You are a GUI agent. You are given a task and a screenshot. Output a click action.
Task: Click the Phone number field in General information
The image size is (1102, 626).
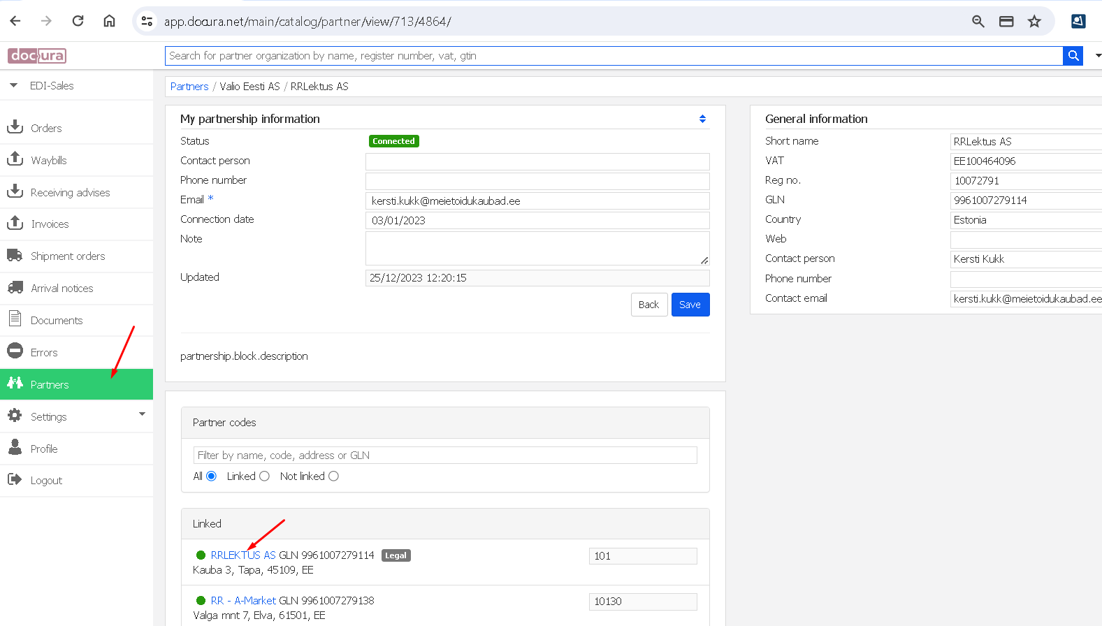[1026, 279]
